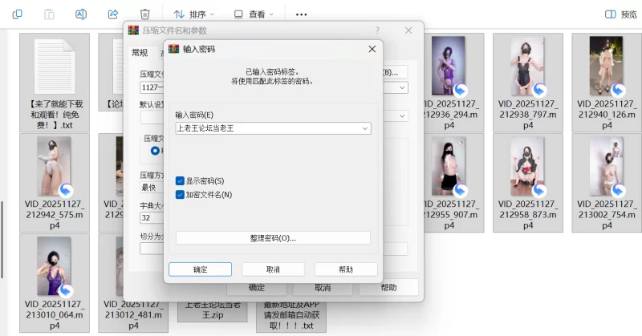The image size is (642, 336).
Task: Click the Paste icon in Explorer toolbar
Action: [x=49, y=14]
